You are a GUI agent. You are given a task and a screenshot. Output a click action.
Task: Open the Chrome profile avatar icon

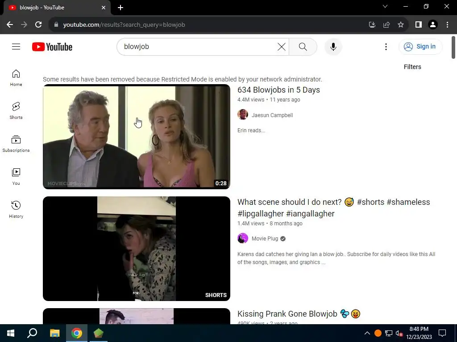(x=433, y=25)
